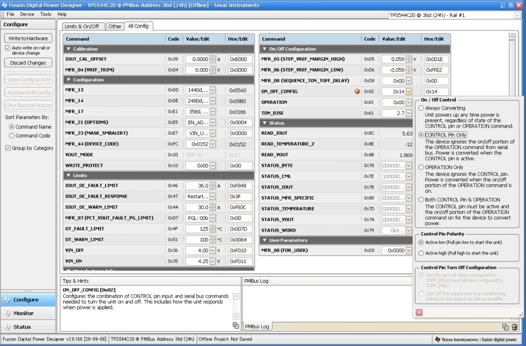526x346 pixels.
Task: Click READ_TEMPERATURE_2 command row label
Action: (x=287, y=144)
